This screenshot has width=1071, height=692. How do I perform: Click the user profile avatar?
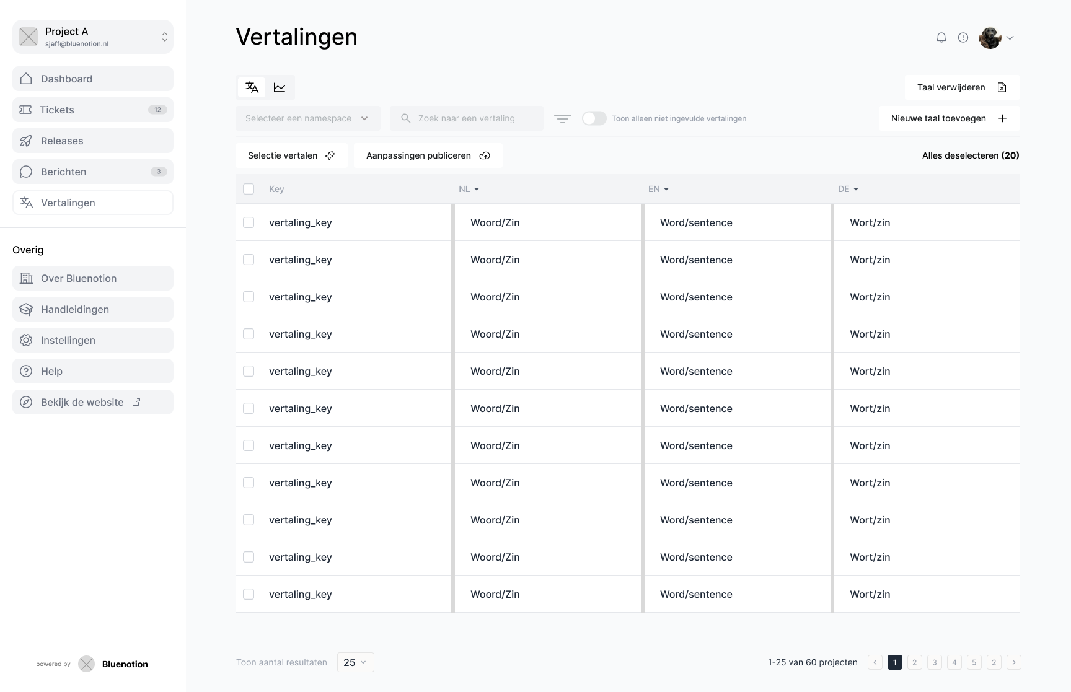(x=990, y=38)
